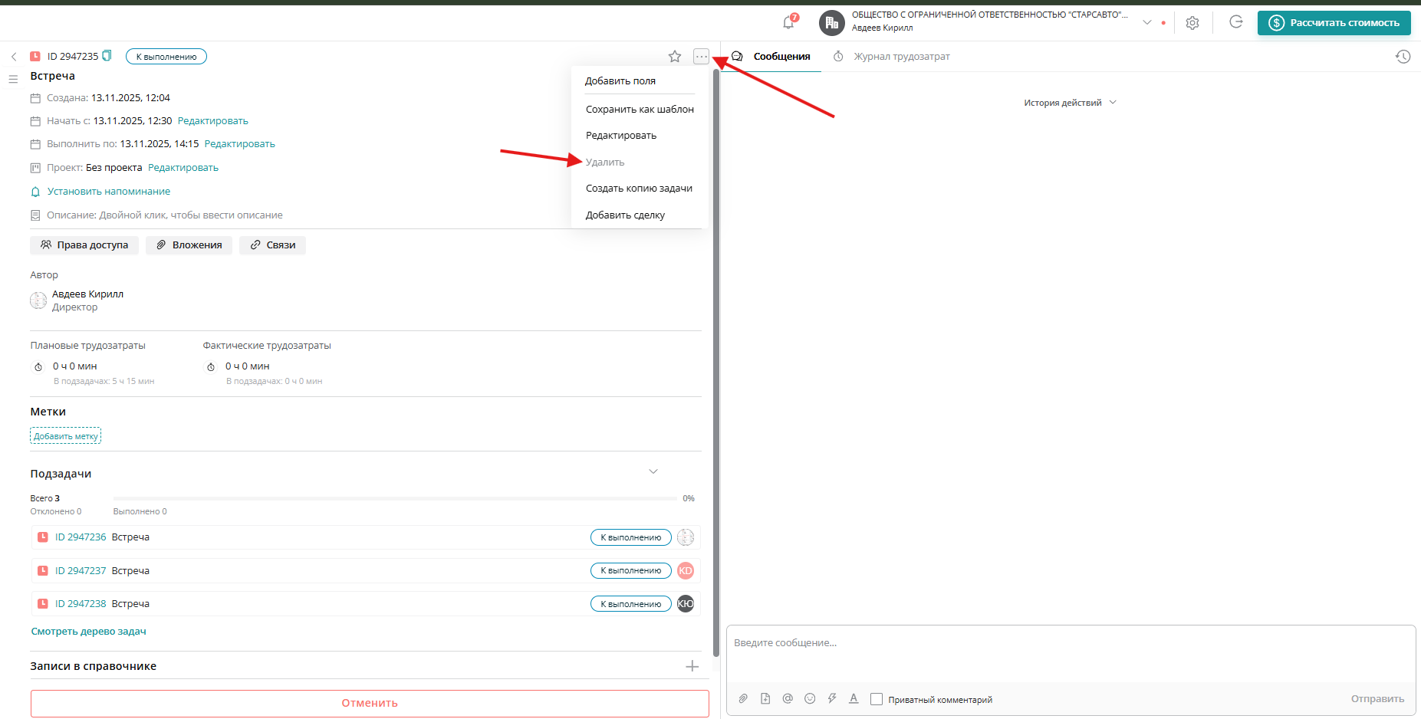Open the company account dropdown chevron
This screenshot has width=1421, height=719.
coord(1147,22)
